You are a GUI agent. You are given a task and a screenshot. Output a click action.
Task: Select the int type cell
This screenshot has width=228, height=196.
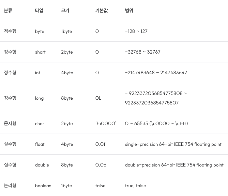[x=37, y=73]
